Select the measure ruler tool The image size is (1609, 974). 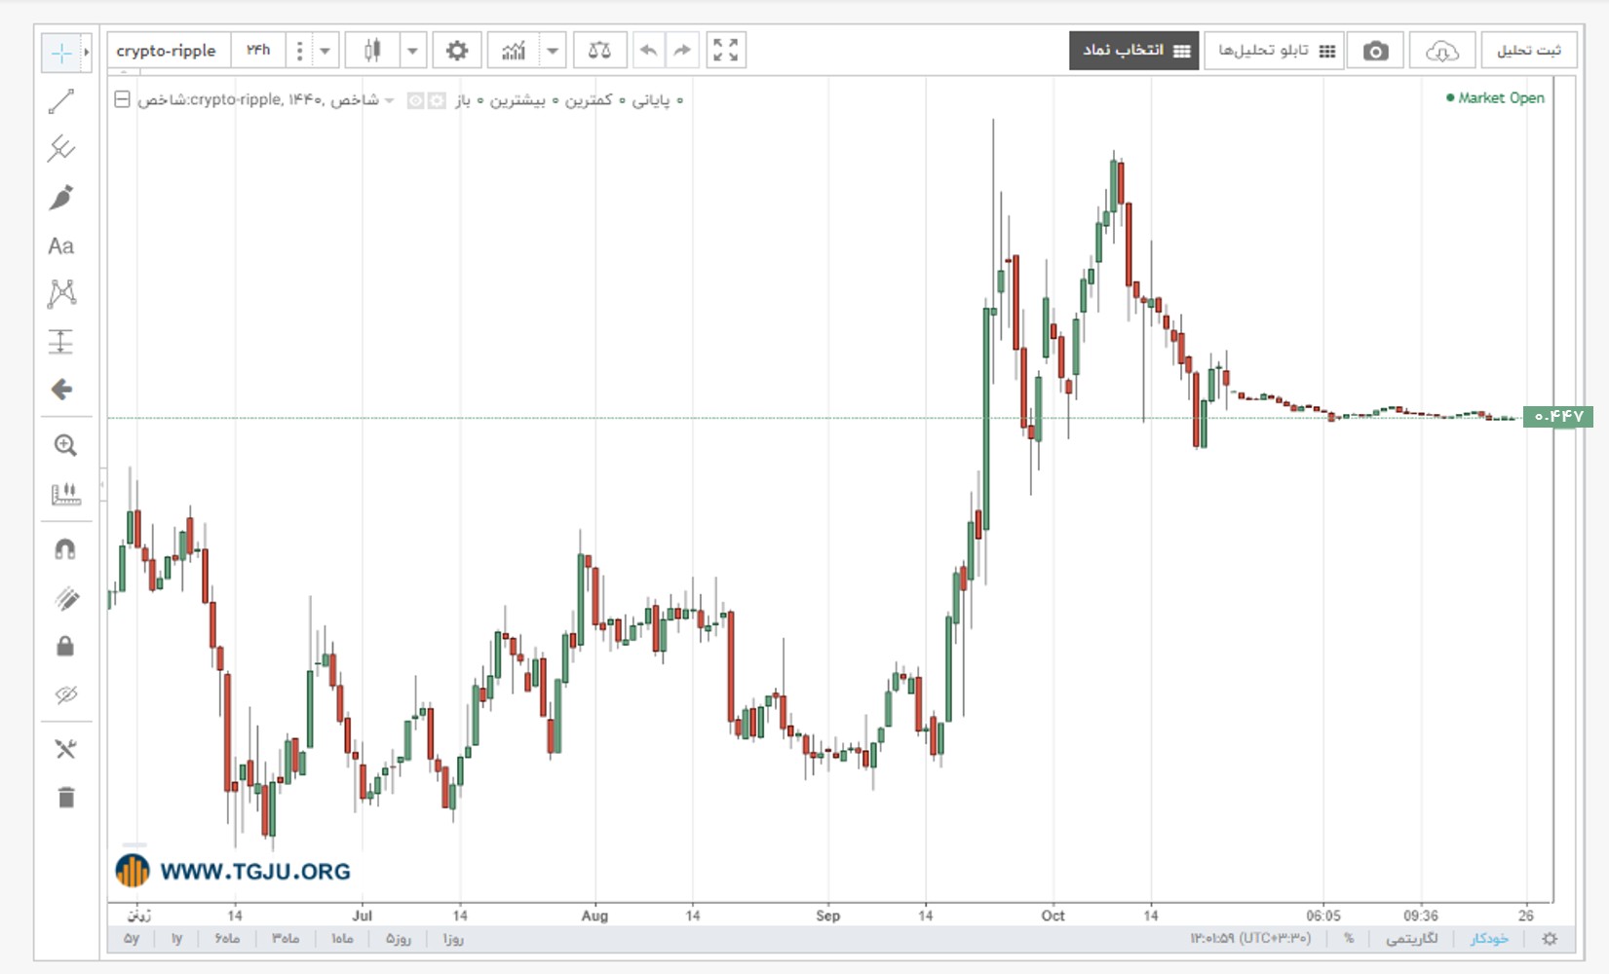65,494
